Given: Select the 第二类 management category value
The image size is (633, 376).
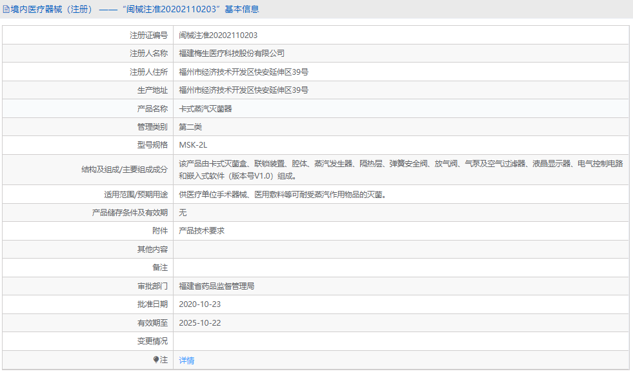Looking at the screenshot, I should (190, 127).
